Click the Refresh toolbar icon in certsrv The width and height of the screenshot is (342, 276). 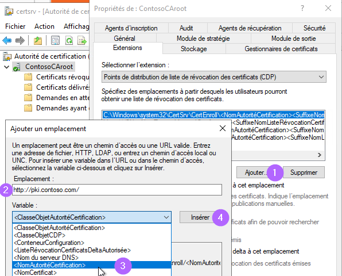click(69, 41)
